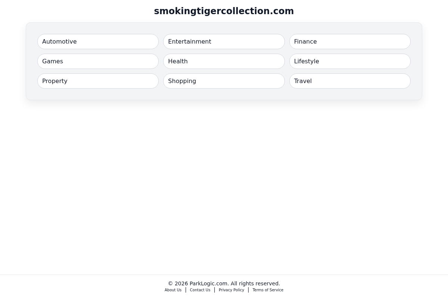
Task: Open the Contact Us page
Action: [200, 290]
